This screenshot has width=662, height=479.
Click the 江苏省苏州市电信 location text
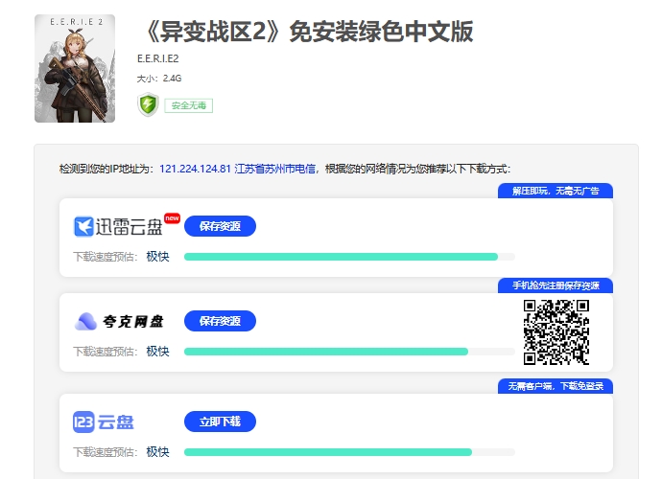pyautogui.click(x=275, y=169)
